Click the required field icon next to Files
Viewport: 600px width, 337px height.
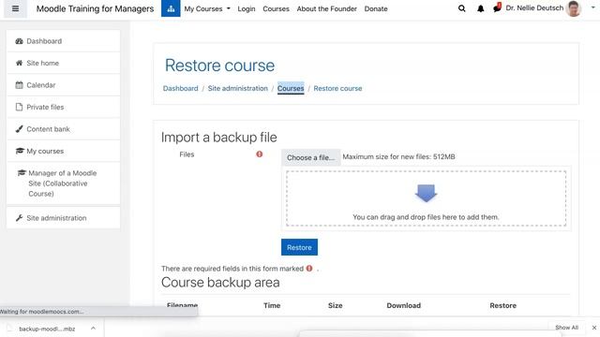[x=260, y=154]
